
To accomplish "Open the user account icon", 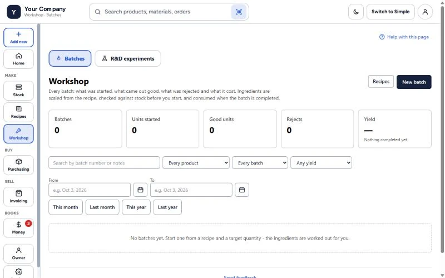I will [425, 12].
